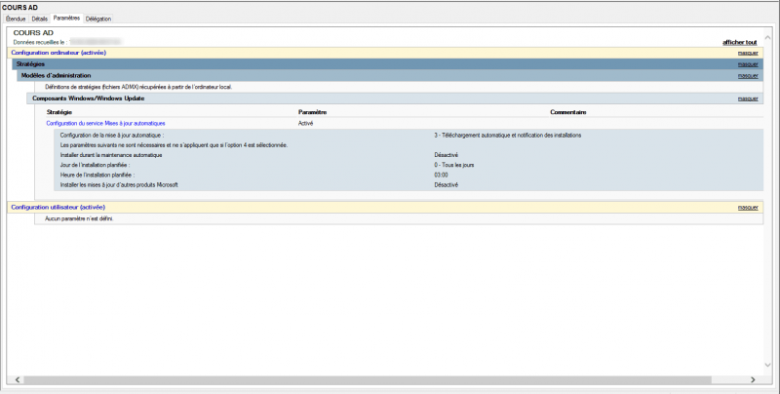The image size is (780, 394).
Task: Hide the Configuration ordinateur section via masquer
Action: pyautogui.click(x=748, y=53)
